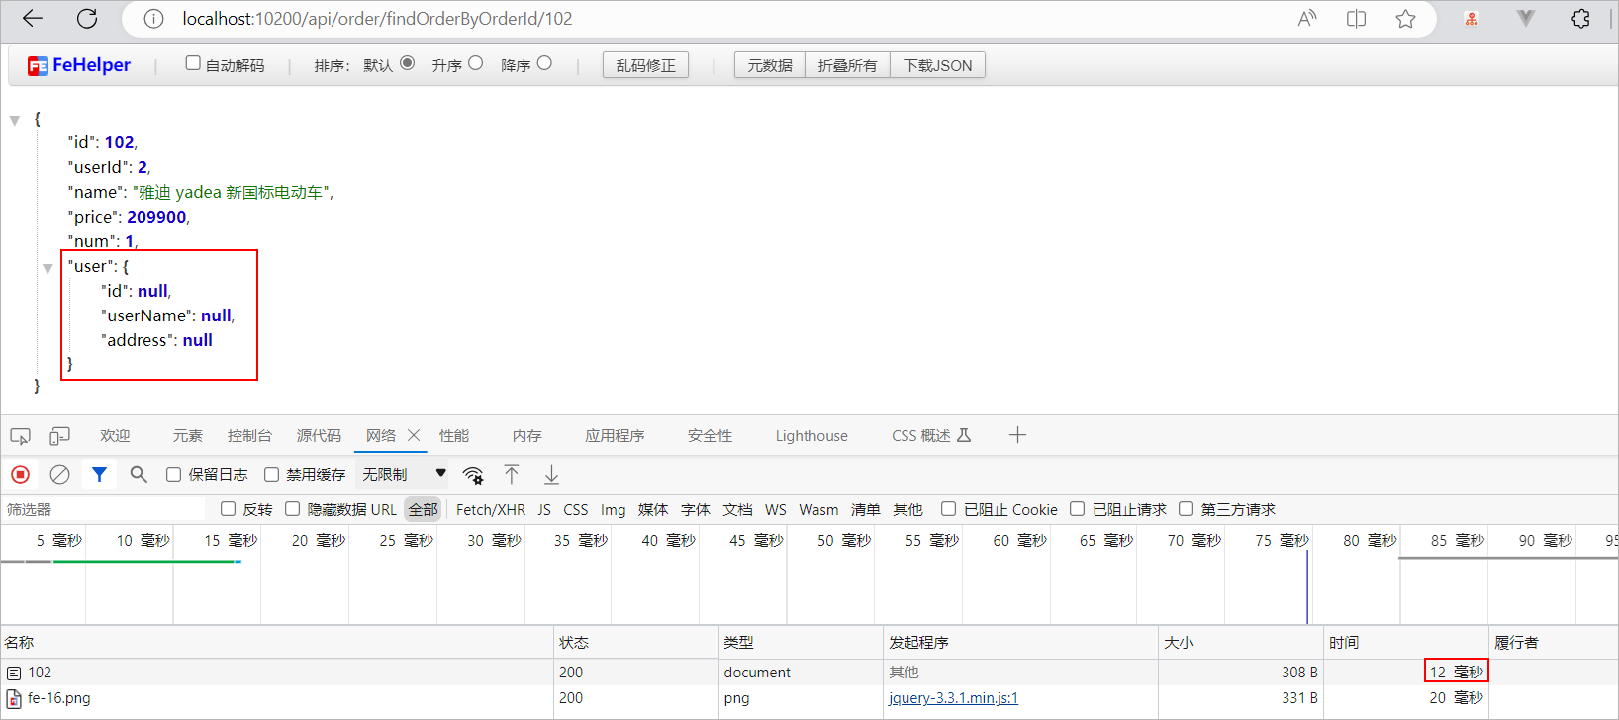
Task: Open the red FeHelper extension icon
Action: [x=1472, y=19]
